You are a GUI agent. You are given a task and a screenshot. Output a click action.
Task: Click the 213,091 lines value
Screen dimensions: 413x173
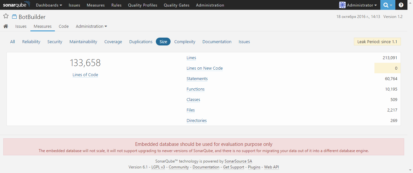click(x=390, y=58)
